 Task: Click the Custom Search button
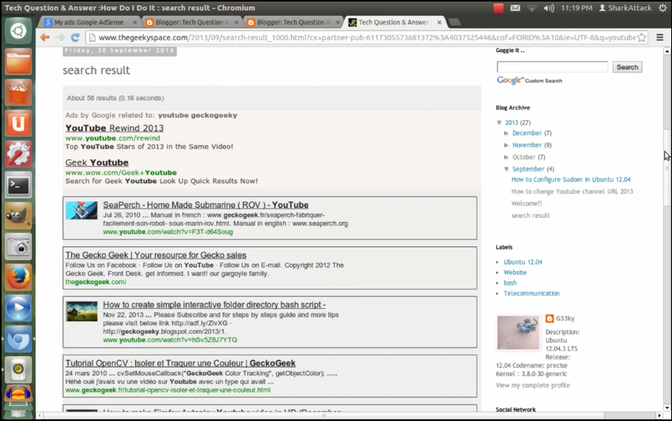click(627, 67)
